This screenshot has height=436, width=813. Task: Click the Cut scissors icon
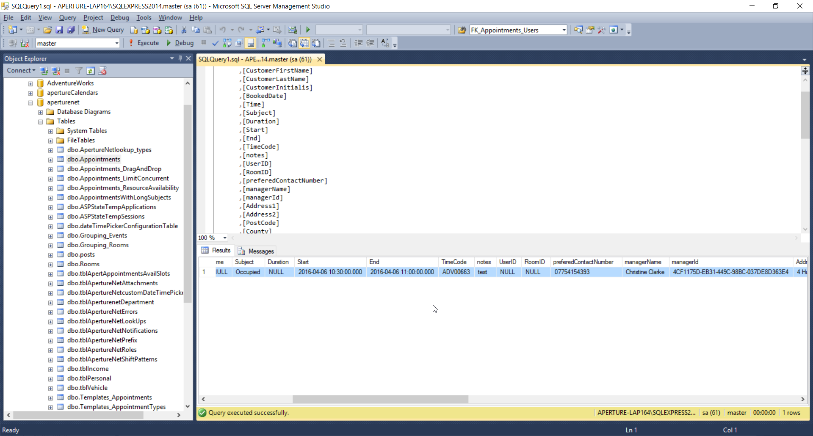pyautogui.click(x=184, y=30)
